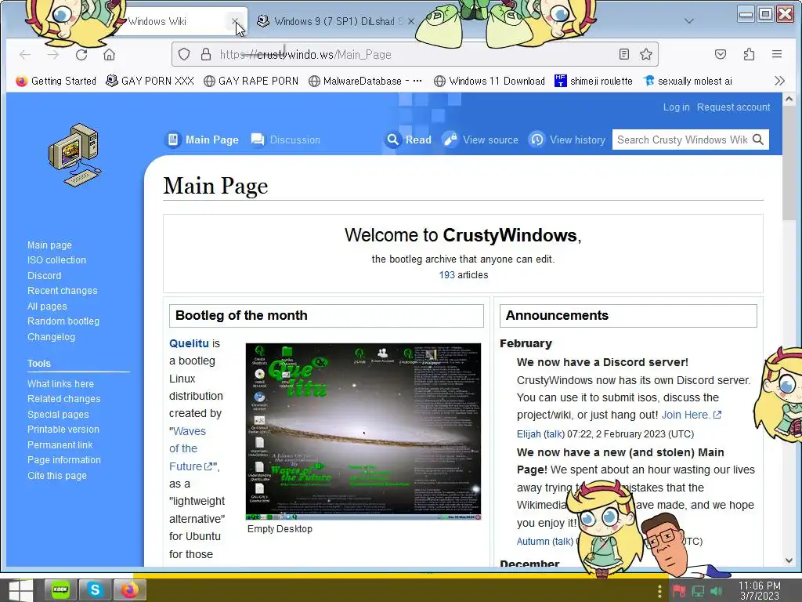
Task: Open the Quelitu Empty Desktop screenshot thumbnail
Action: [x=363, y=432]
